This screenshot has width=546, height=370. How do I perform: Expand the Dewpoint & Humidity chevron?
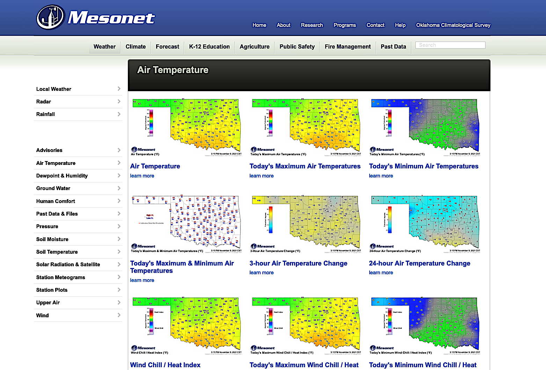[x=119, y=175]
